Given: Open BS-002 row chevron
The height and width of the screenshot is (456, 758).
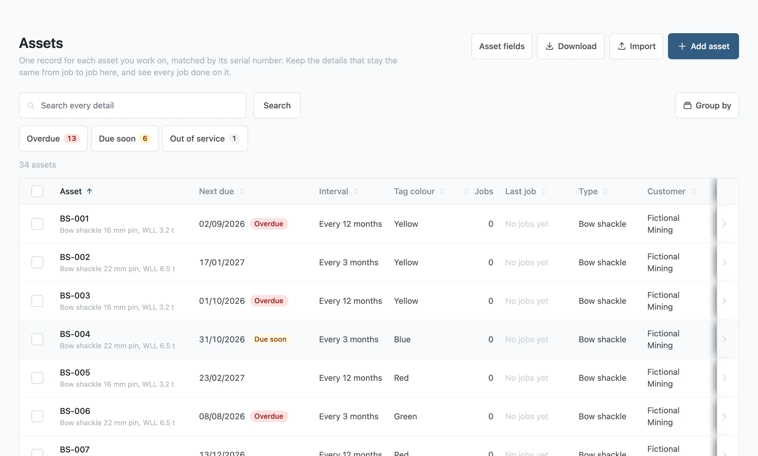Looking at the screenshot, I should tap(724, 262).
